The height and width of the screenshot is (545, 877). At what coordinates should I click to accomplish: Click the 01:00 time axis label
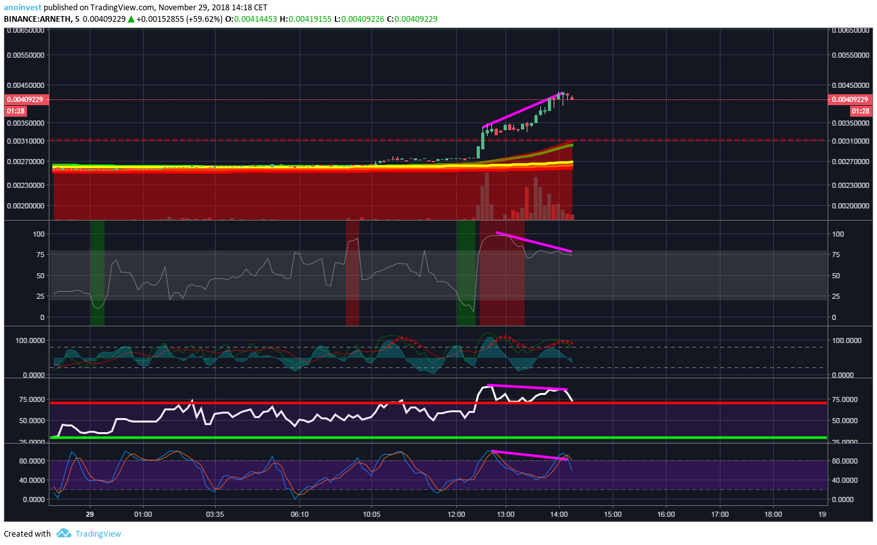(143, 514)
